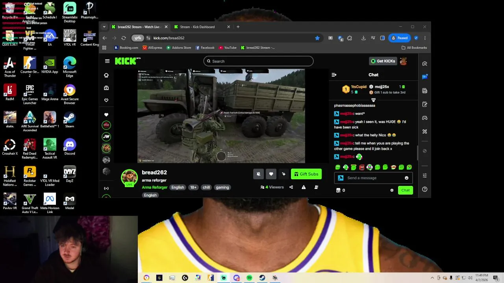Click the icon right of the report triangle

coord(316,187)
